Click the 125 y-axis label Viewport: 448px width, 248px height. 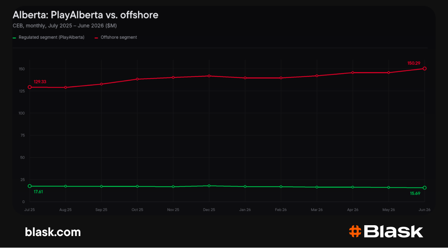(x=22, y=91)
